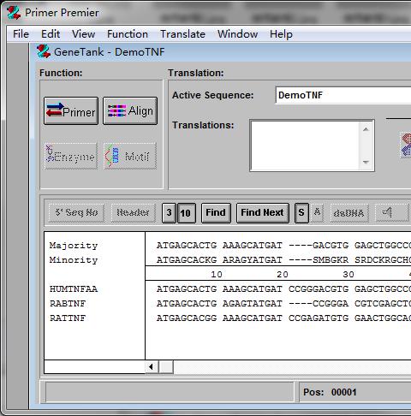This screenshot has width=411, height=416.
Task: Click the Find Next button
Action: pyautogui.click(x=263, y=213)
